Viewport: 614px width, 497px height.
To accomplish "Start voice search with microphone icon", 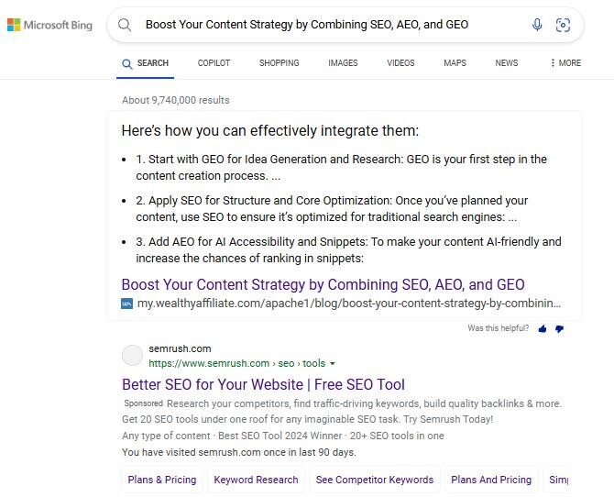I will click(537, 25).
